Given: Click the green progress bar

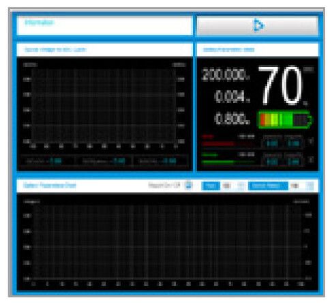Looking at the screenshot, I should pyautogui.click(x=228, y=162).
